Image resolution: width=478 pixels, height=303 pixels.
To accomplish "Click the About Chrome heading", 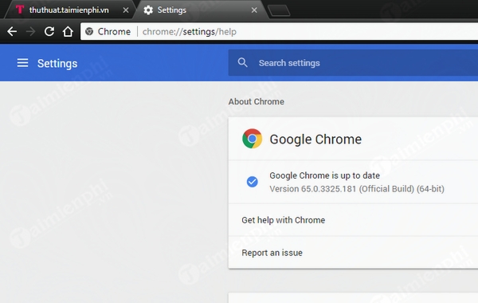I will 256,101.
